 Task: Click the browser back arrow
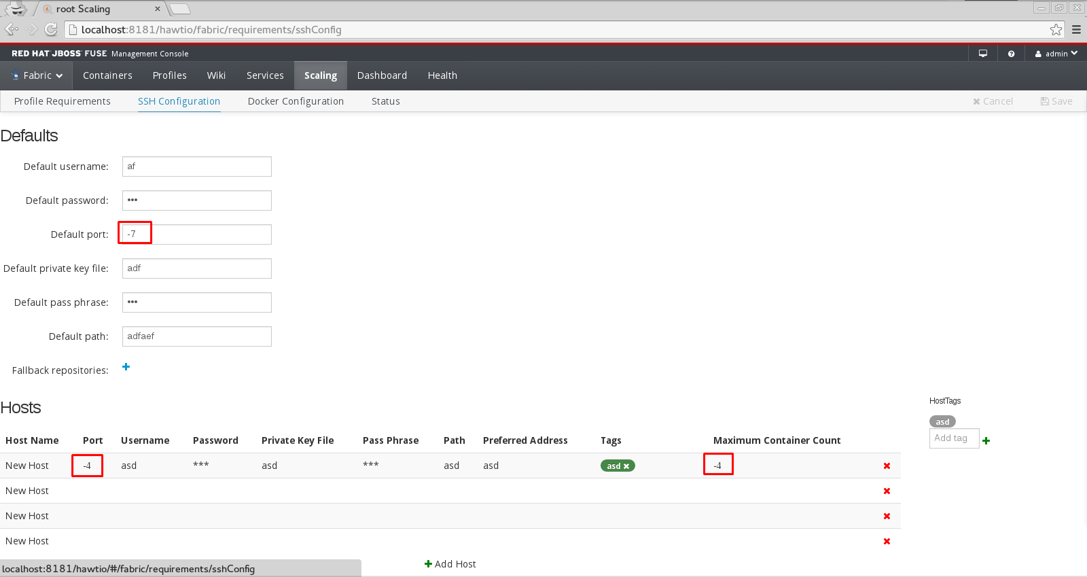coord(12,29)
